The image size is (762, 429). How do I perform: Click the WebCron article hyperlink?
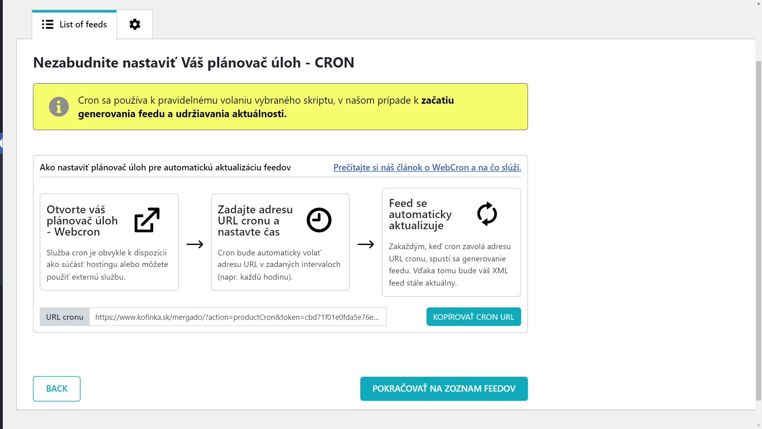(427, 167)
